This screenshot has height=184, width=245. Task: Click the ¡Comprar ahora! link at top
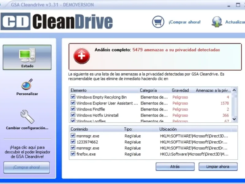184,22
